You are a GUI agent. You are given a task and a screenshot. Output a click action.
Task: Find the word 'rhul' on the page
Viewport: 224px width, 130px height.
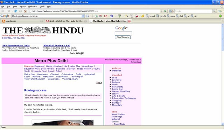(180, 16)
